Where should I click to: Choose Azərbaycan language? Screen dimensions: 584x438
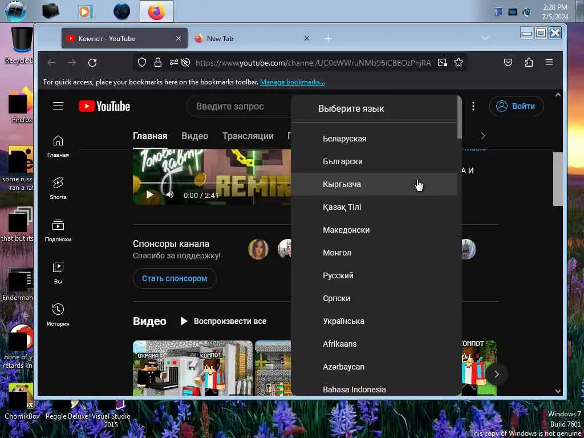(374, 367)
